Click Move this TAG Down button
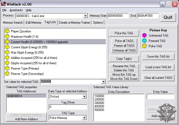The width and height of the screenshot is (179, 125). (124, 79)
